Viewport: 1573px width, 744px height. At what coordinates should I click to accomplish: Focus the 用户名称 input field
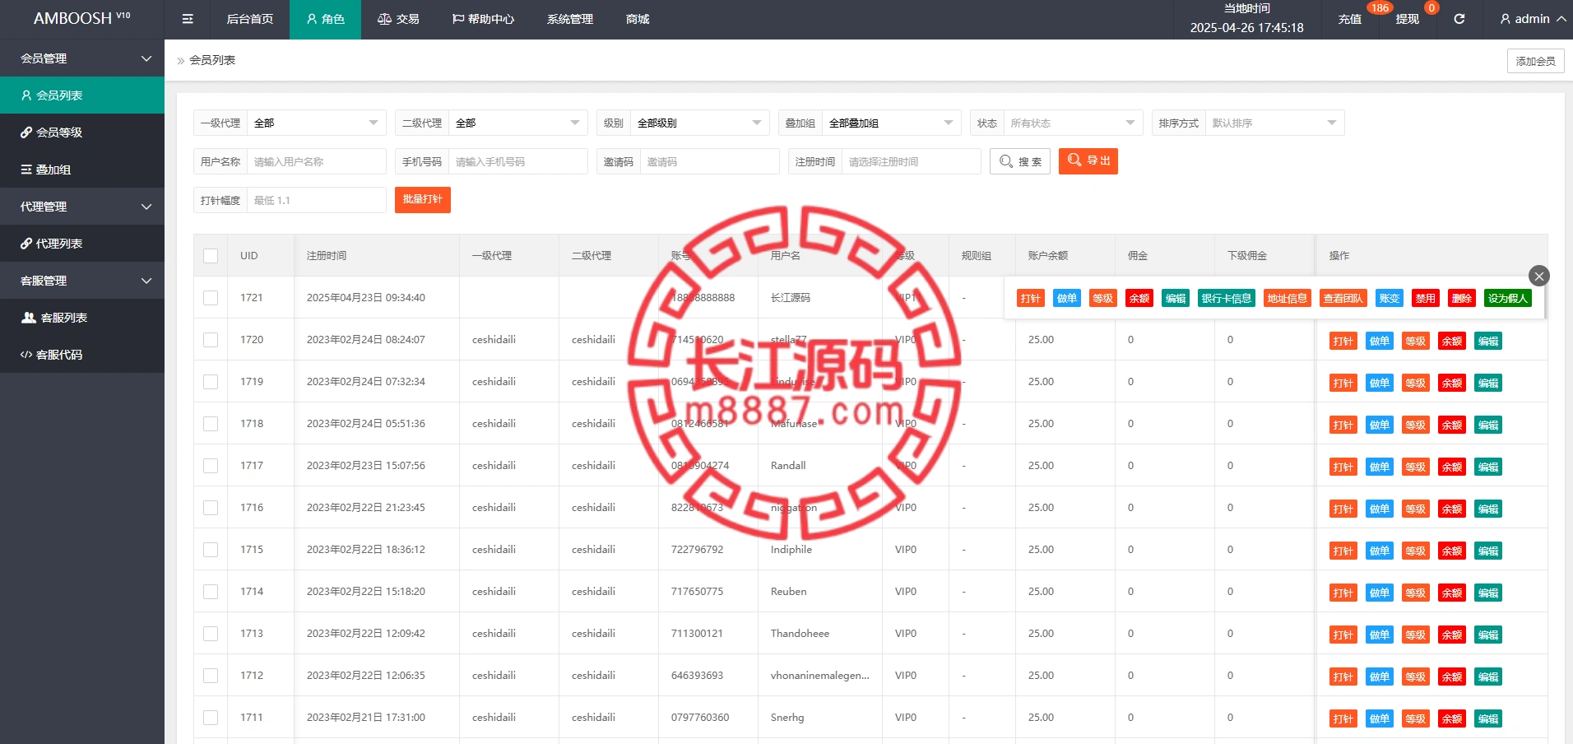click(x=317, y=161)
